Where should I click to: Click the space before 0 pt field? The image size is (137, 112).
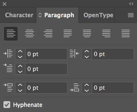[46, 88]
